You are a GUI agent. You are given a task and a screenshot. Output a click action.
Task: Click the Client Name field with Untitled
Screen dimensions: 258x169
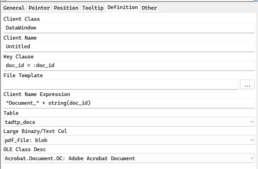click(129, 47)
